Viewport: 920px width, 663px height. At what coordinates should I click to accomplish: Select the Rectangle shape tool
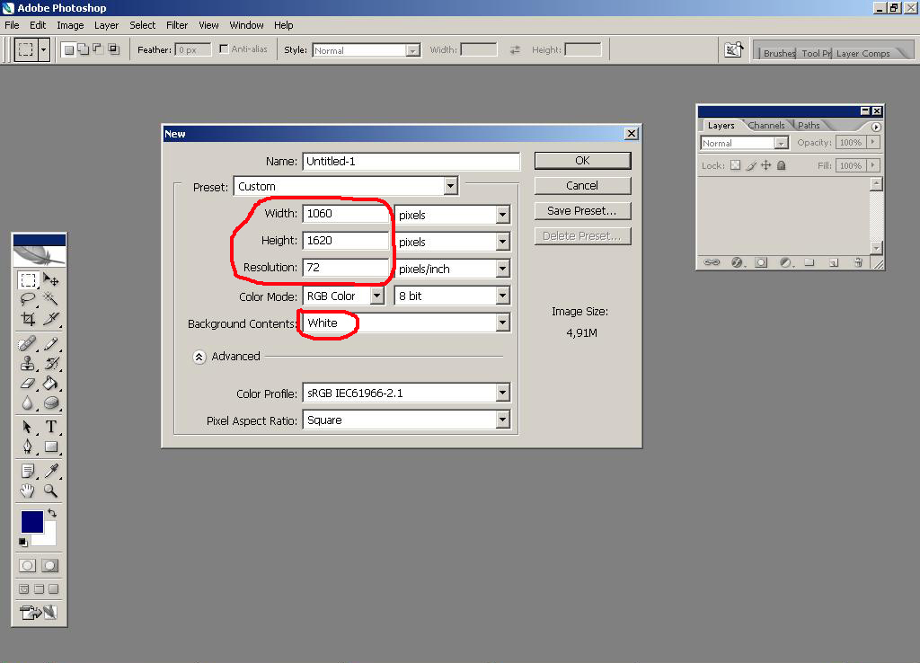[x=51, y=446]
